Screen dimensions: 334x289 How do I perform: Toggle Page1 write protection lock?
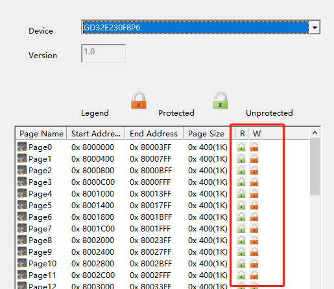point(254,158)
